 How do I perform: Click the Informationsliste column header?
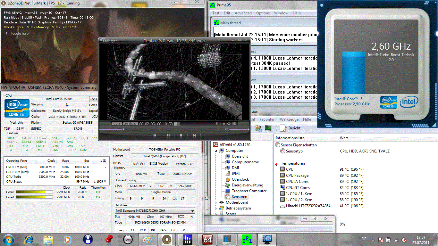[x=306, y=138]
